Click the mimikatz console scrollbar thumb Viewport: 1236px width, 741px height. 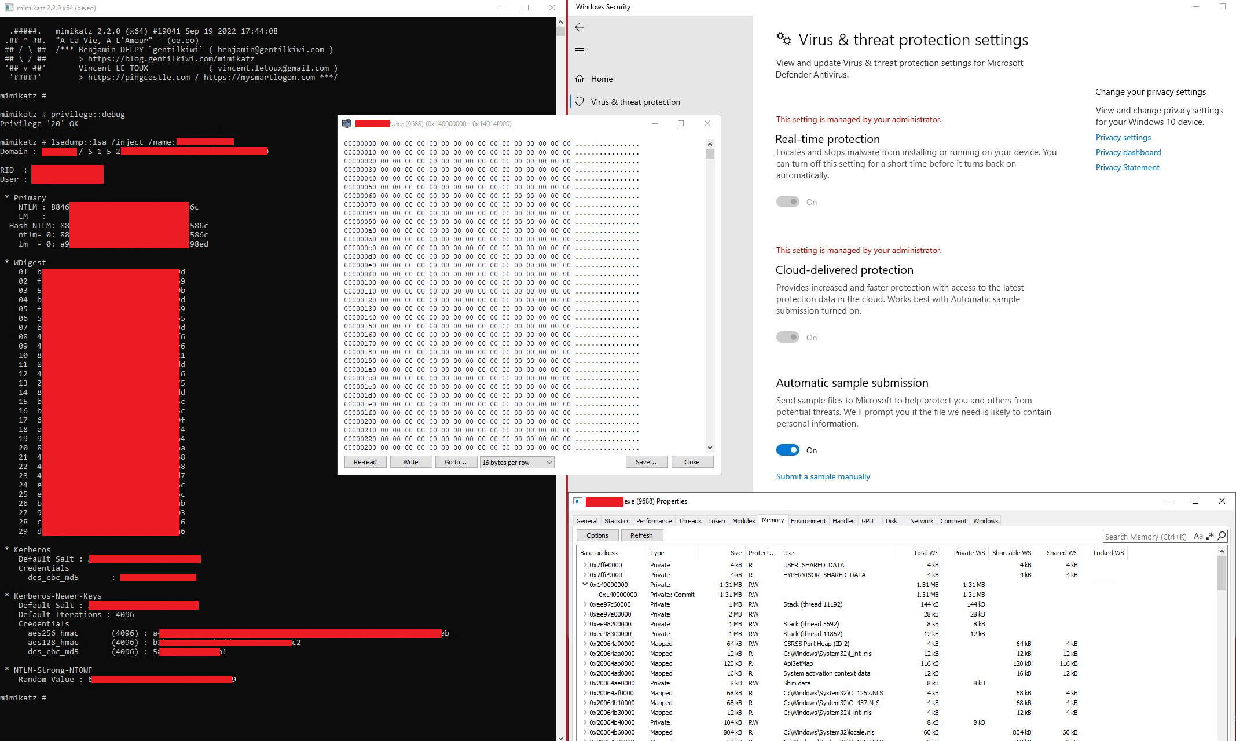click(x=560, y=31)
